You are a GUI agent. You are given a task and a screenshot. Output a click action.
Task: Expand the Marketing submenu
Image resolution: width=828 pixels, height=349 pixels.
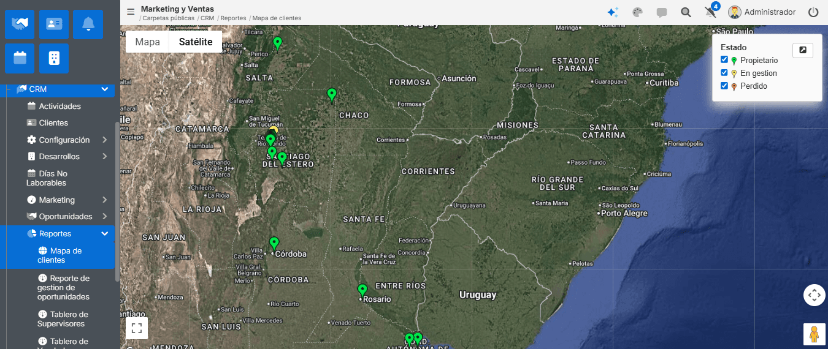click(105, 200)
